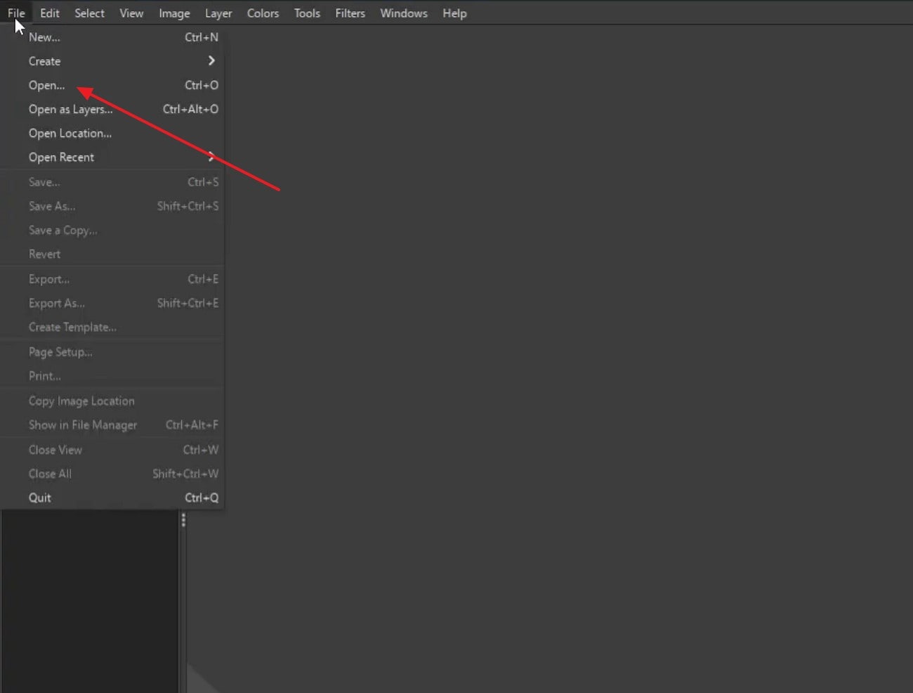Create a new image via New
913x693 pixels.
[44, 37]
